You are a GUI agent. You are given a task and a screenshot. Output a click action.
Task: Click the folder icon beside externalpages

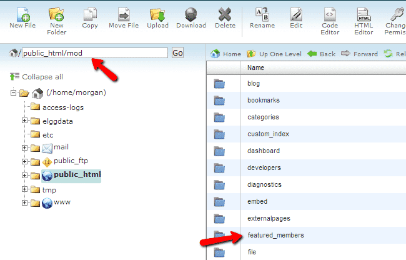[x=219, y=218]
